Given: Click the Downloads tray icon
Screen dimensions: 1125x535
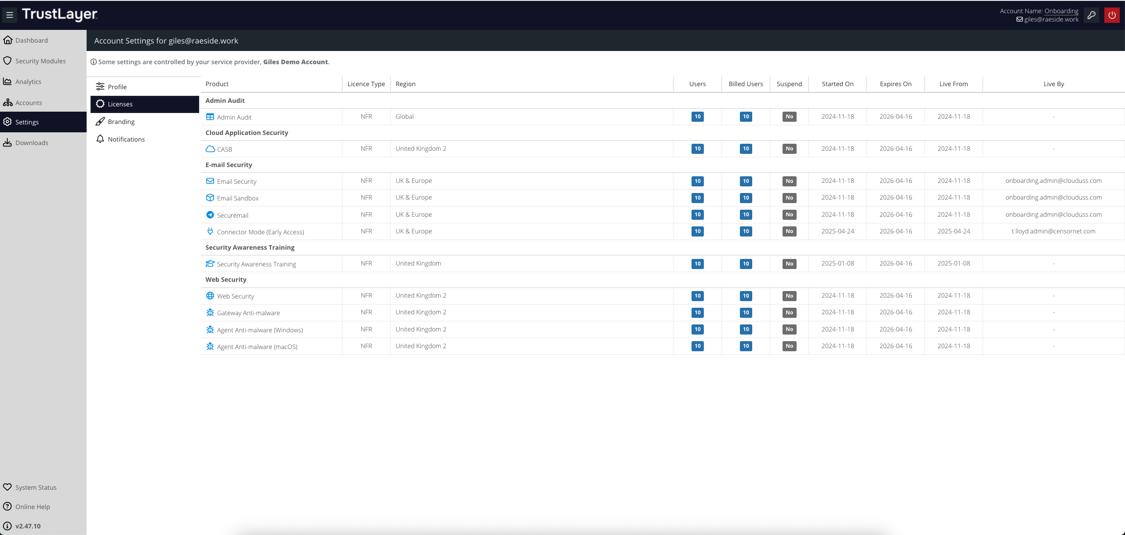Looking at the screenshot, I should (x=7, y=142).
